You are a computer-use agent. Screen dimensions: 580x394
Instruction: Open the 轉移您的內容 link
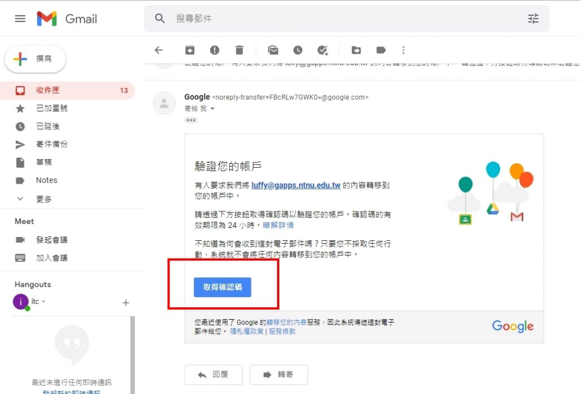(x=286, y=323)
